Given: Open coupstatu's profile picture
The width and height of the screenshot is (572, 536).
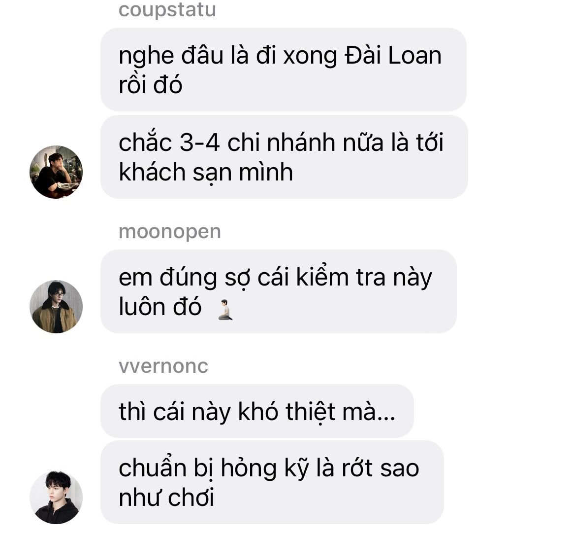Looking at the screenshot, I should (56, 172).
